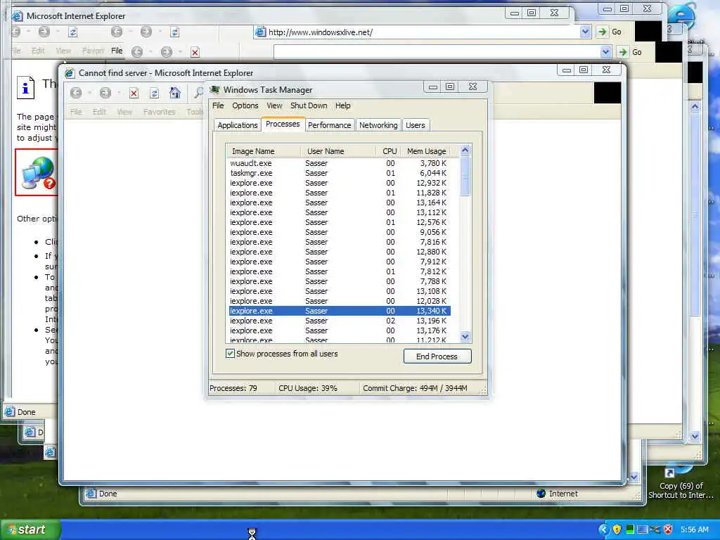The height and width of the screenshot is (540, 720).
Task: Open Favorites menu in Cannot find server window
Action: [x=159, y=112]
